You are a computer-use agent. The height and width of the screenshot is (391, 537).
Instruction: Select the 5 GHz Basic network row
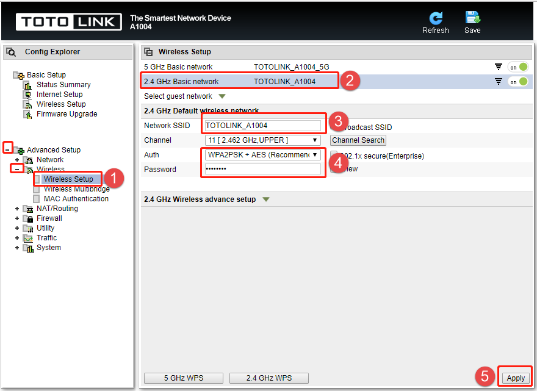tap(336, 67)
